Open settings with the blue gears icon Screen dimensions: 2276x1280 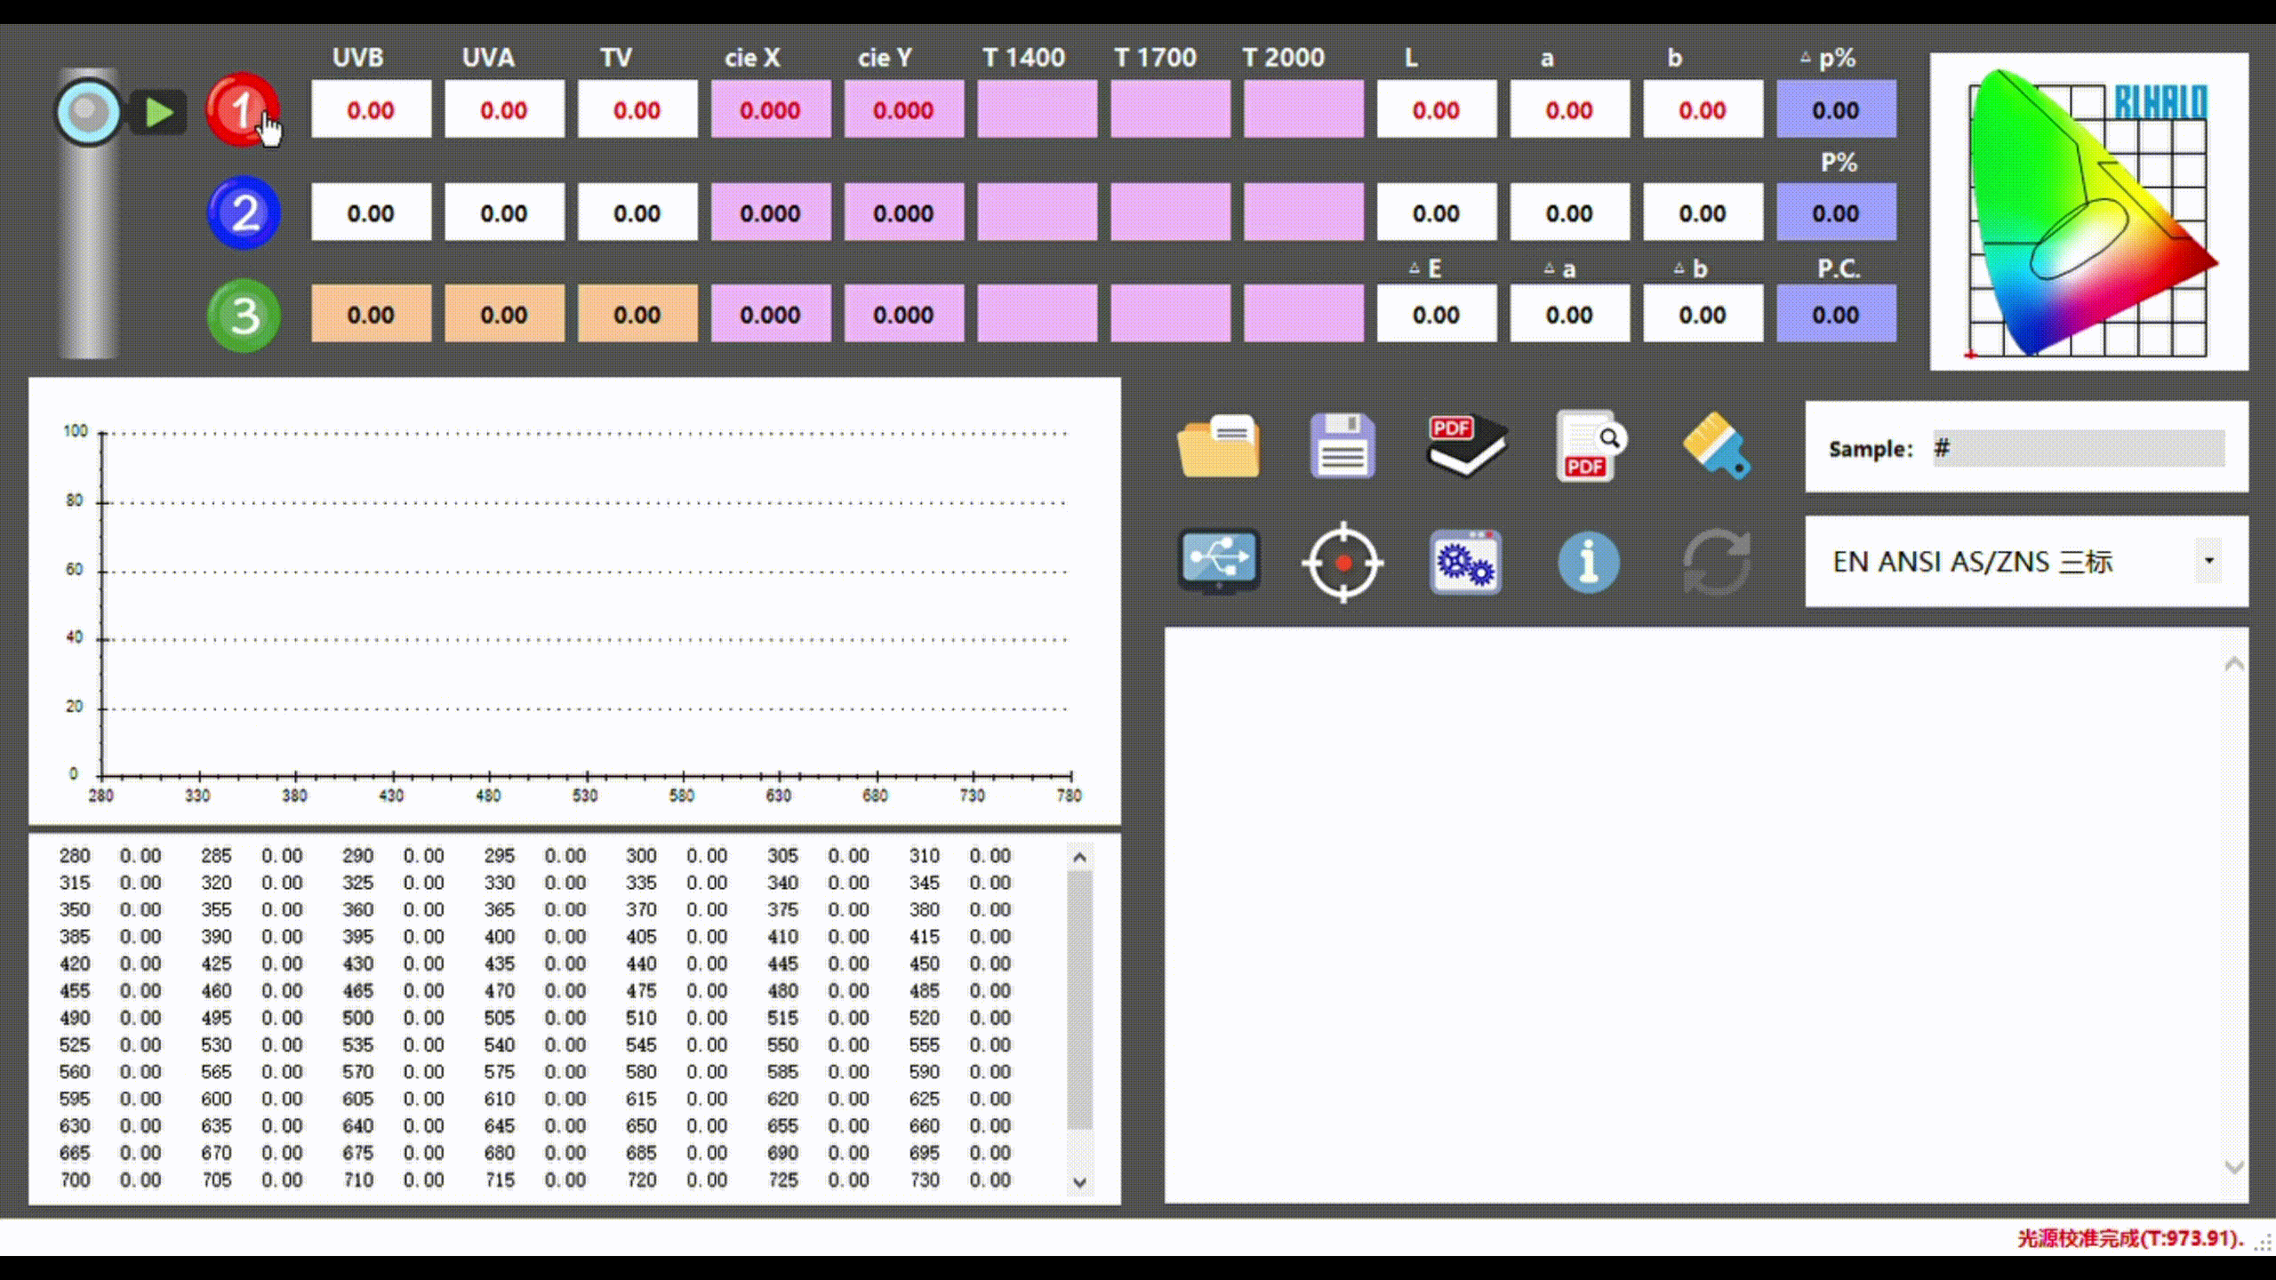1465,563
